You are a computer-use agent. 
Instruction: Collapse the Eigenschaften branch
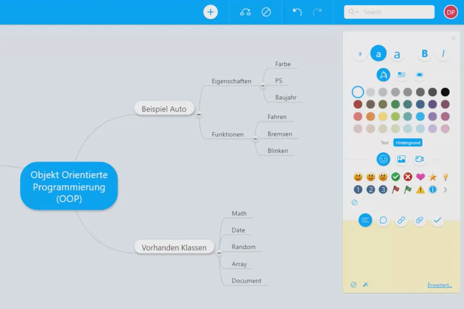pyautogui.click(x=263, y=85)
